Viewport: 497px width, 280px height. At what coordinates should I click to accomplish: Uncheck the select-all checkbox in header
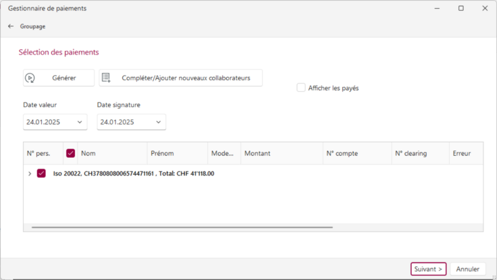71,153
